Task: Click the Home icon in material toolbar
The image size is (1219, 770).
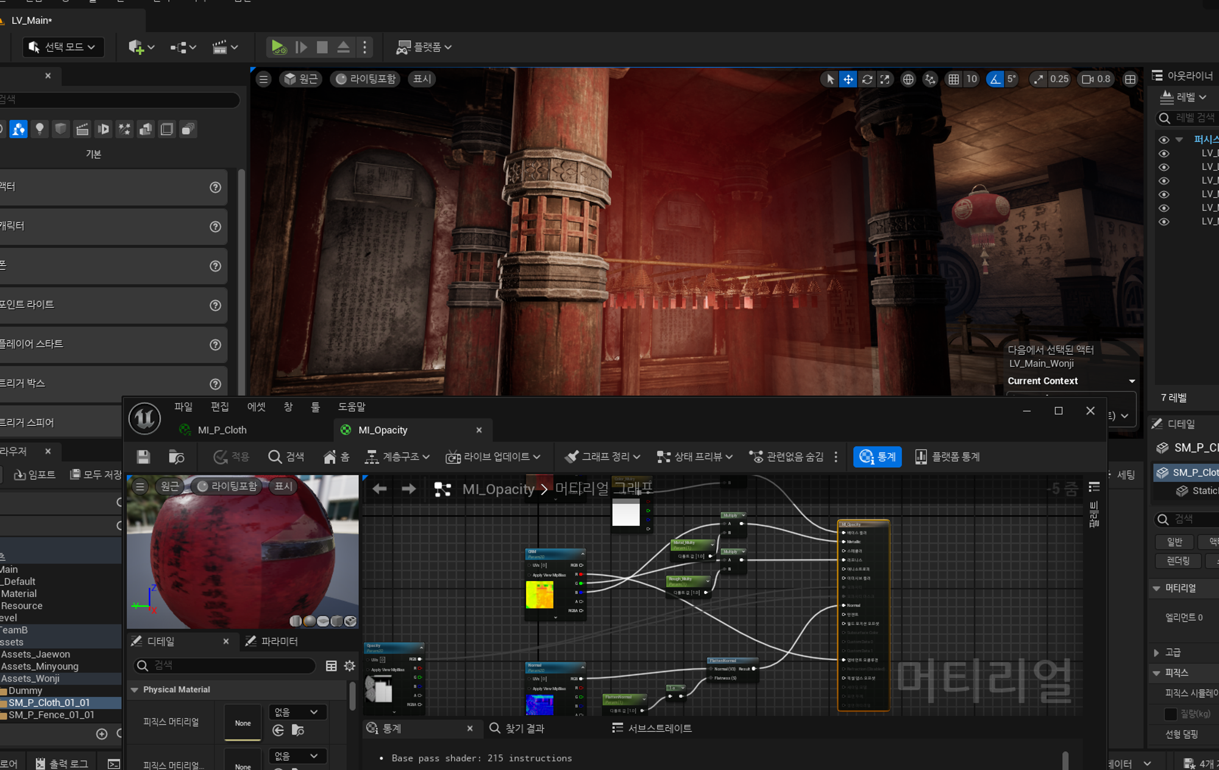Action: (x=336, y=457)
